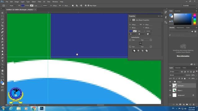Open the Filter menu
This screenshot has width=198, height=111.
point(39,2)
